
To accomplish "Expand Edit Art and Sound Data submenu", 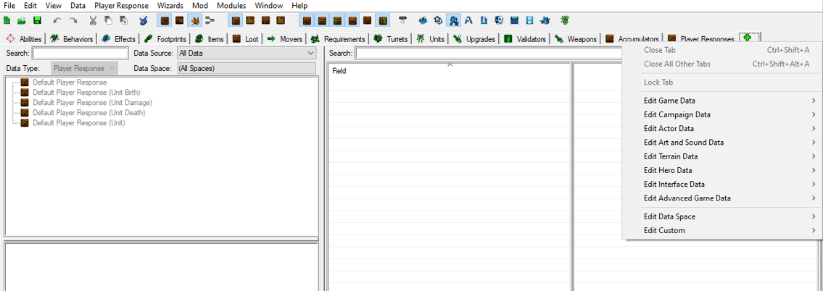I will (x=721, y=142).
